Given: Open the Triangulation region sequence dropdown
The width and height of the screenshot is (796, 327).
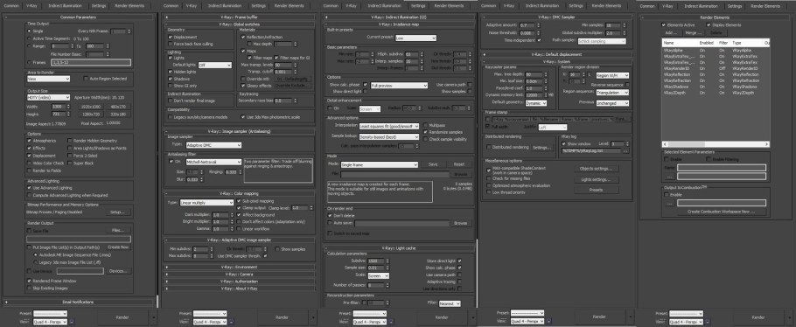Looking at the screenshot, I should (612, 93).
